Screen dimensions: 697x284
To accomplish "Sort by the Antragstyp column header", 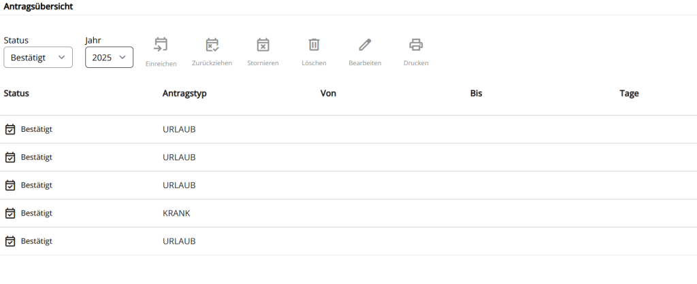I will (x=184, y=93).
